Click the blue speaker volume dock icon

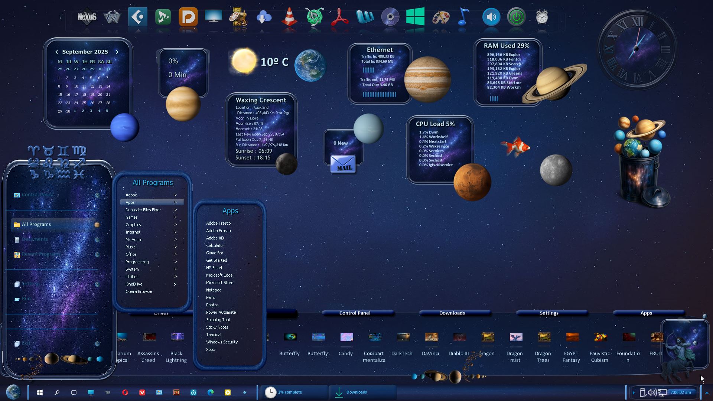tap(491, 17)
